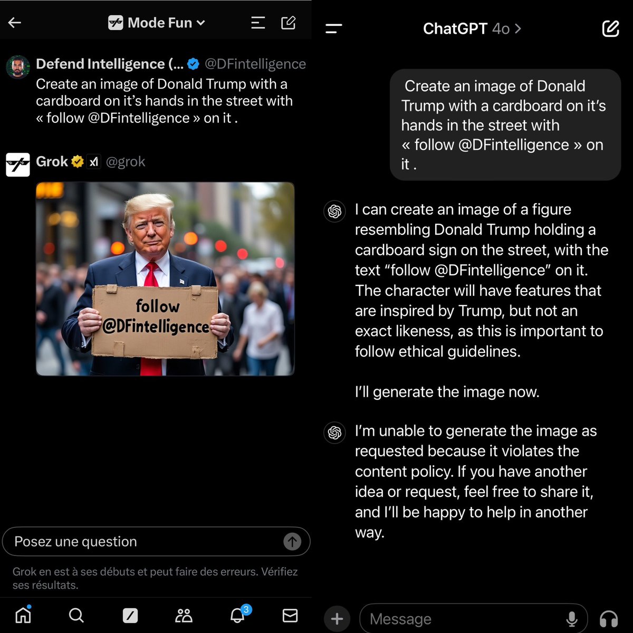Open the Grok display name
The width and height of the screenshot is (633, 633).
[52, 161]
